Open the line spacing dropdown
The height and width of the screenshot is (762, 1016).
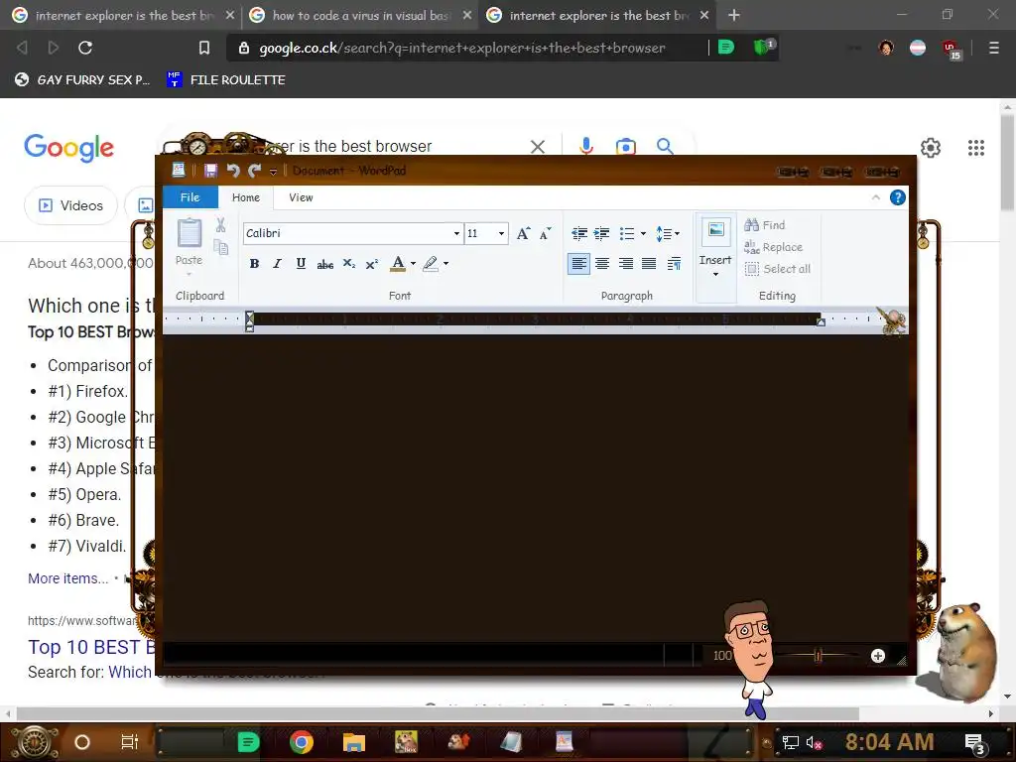click(x=668, y=233)
